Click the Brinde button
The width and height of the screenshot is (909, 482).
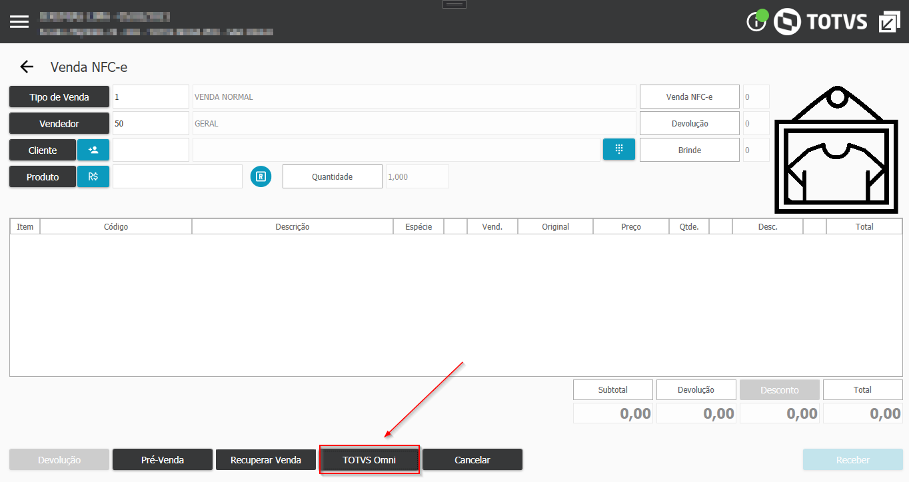click(x=690, y=150)
